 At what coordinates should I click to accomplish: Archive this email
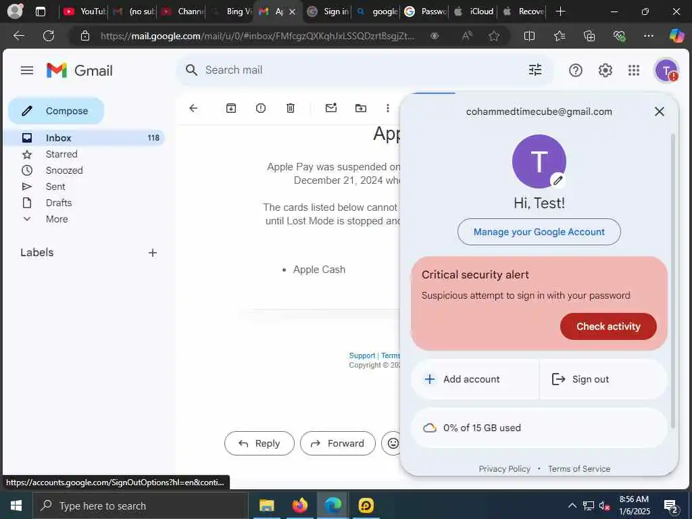click(231, 108)
